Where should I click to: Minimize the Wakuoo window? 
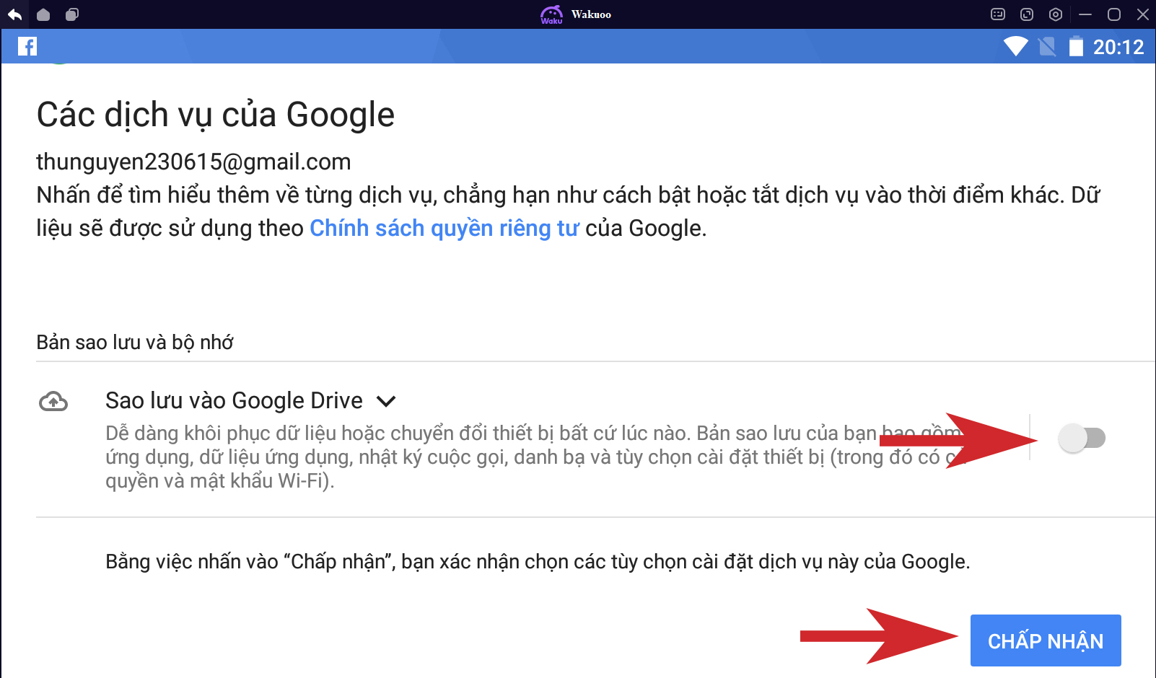click(x=1085, y=14)
